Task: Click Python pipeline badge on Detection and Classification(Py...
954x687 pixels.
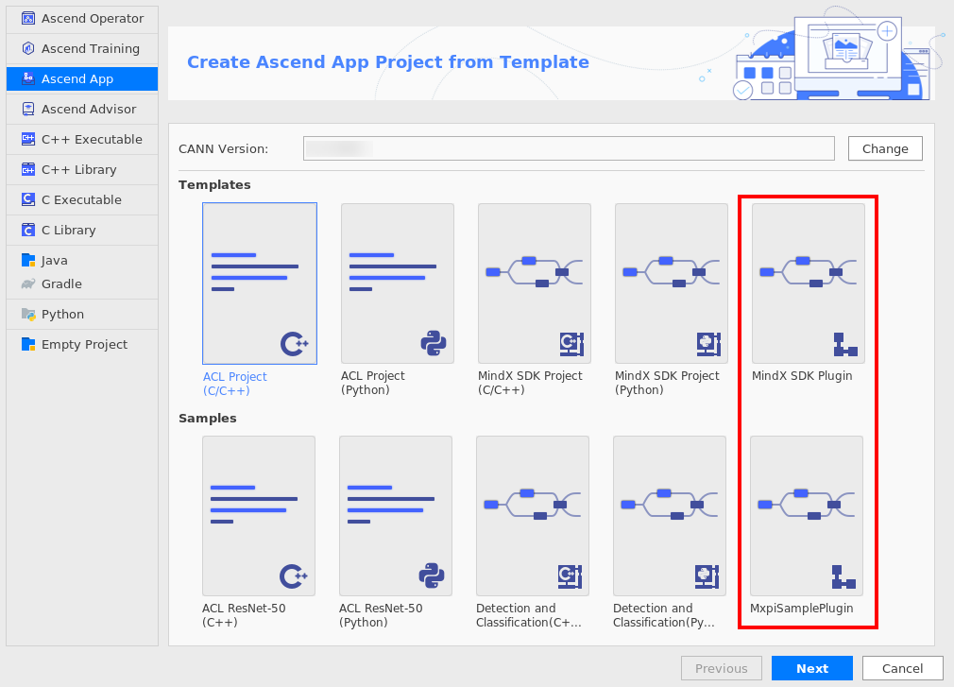Action: point(707,576)
